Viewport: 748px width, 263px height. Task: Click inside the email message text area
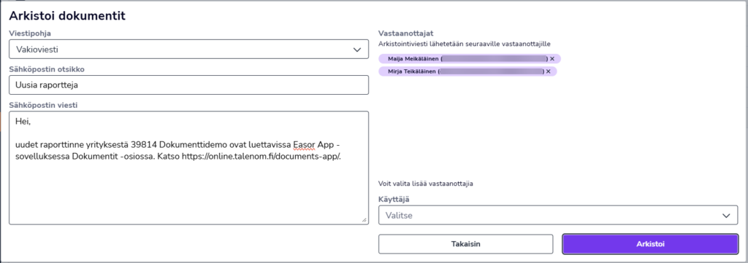coord(189,168)
